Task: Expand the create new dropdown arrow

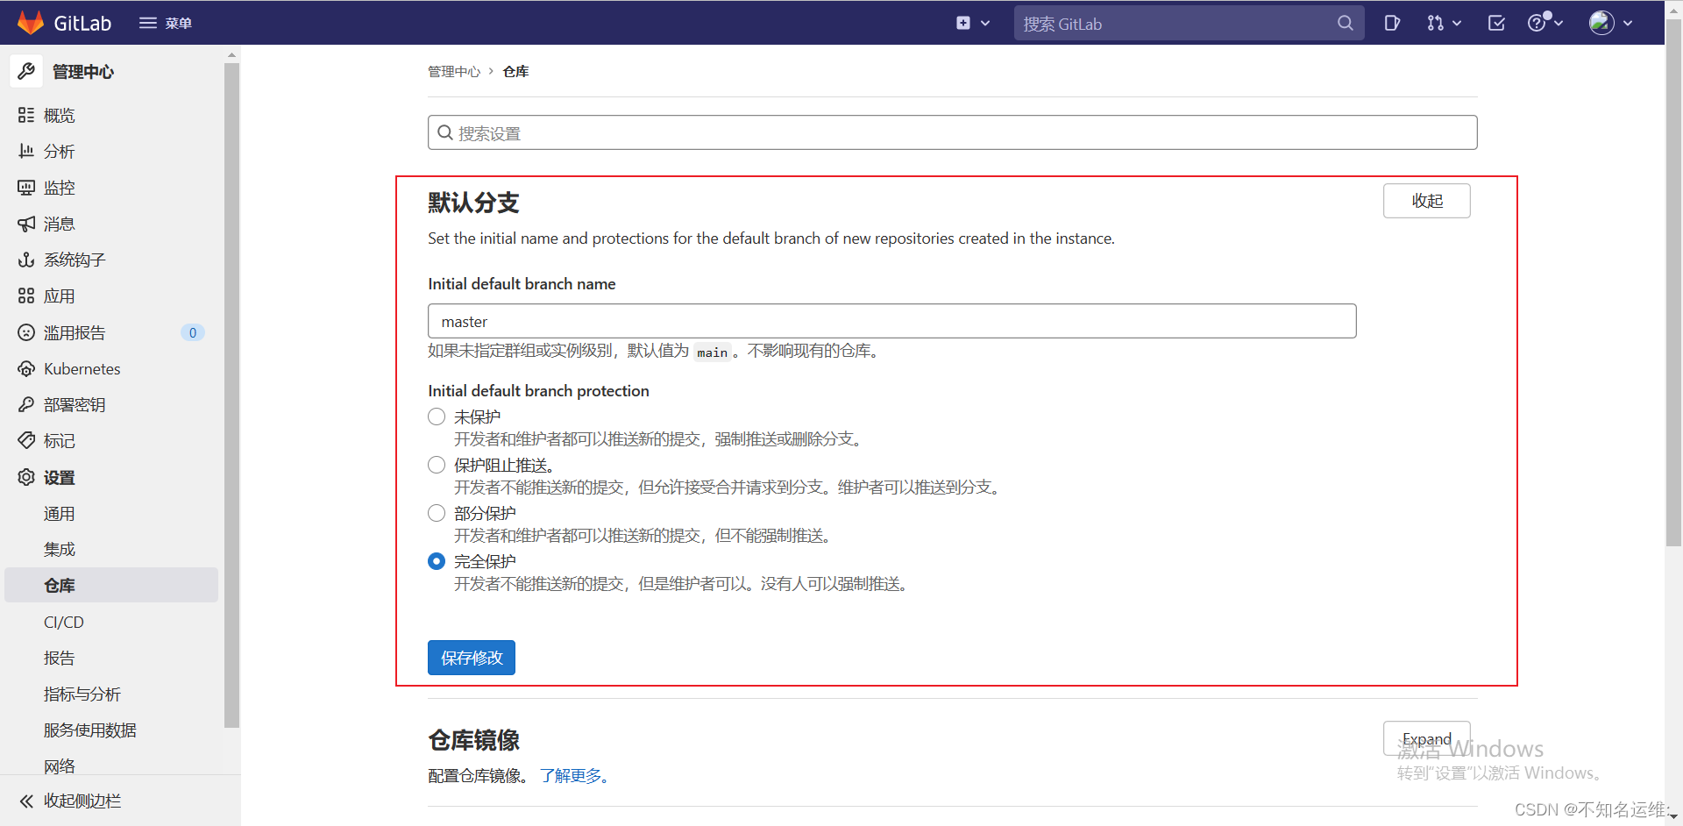Action: (x=985, y=24)
